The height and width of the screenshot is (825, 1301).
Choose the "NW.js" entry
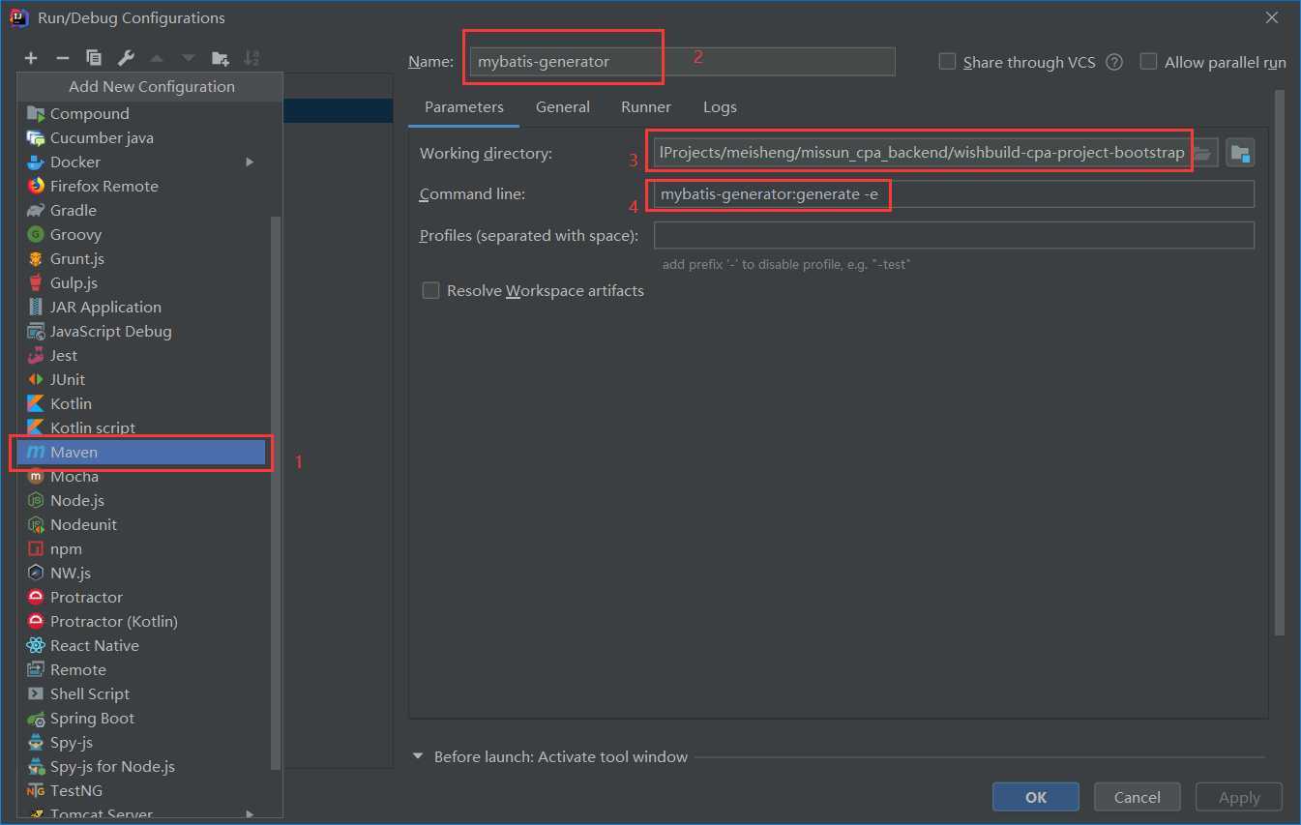(71, 573)
